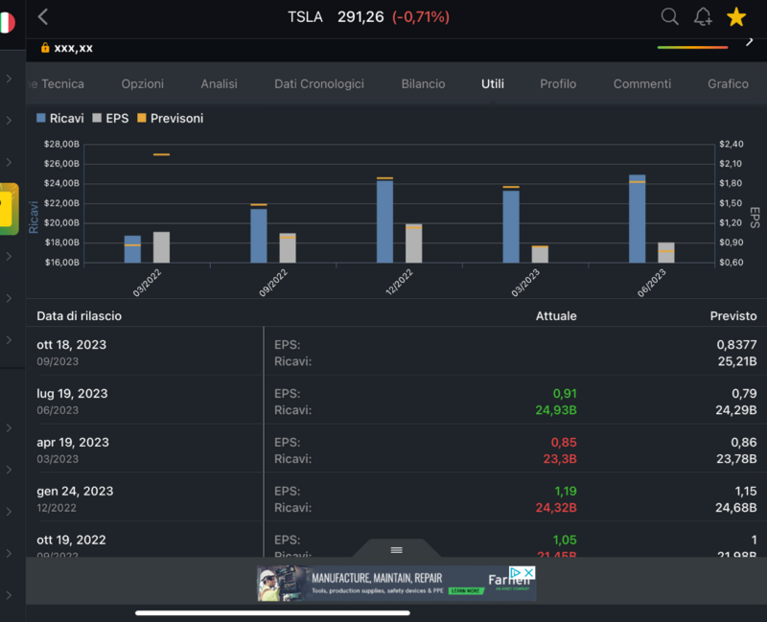This screenshot has width=767, height=622.
Task: Expand the arrow right of colored gauge
Action: pyautogui.click(x=750, y=41)
